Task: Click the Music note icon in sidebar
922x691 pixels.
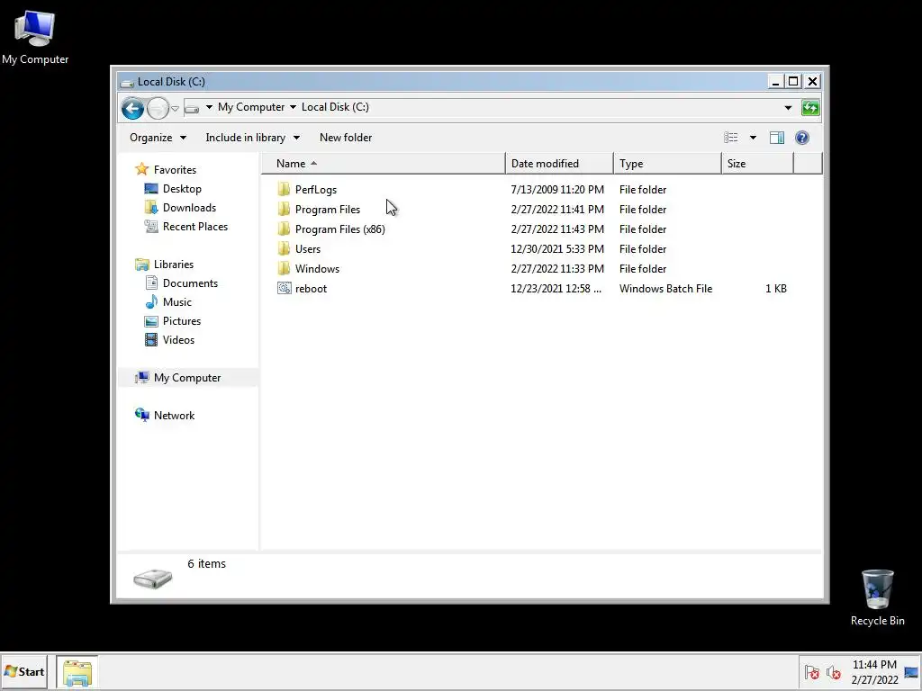Action: (151, 302)
